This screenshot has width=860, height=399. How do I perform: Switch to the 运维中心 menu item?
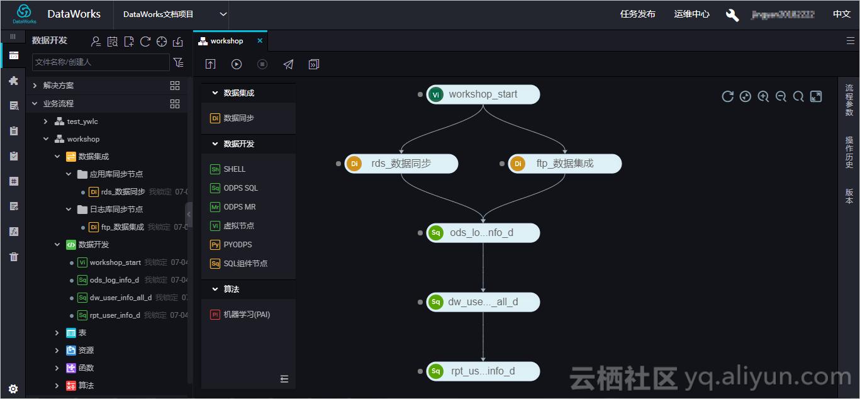coord(691,14)
